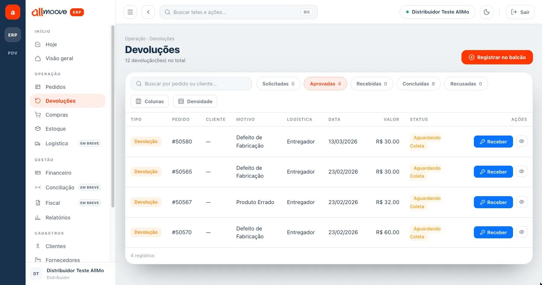Click the sidebar vertical scrollbar
542x285 pixels.
[x=113, y=116]
